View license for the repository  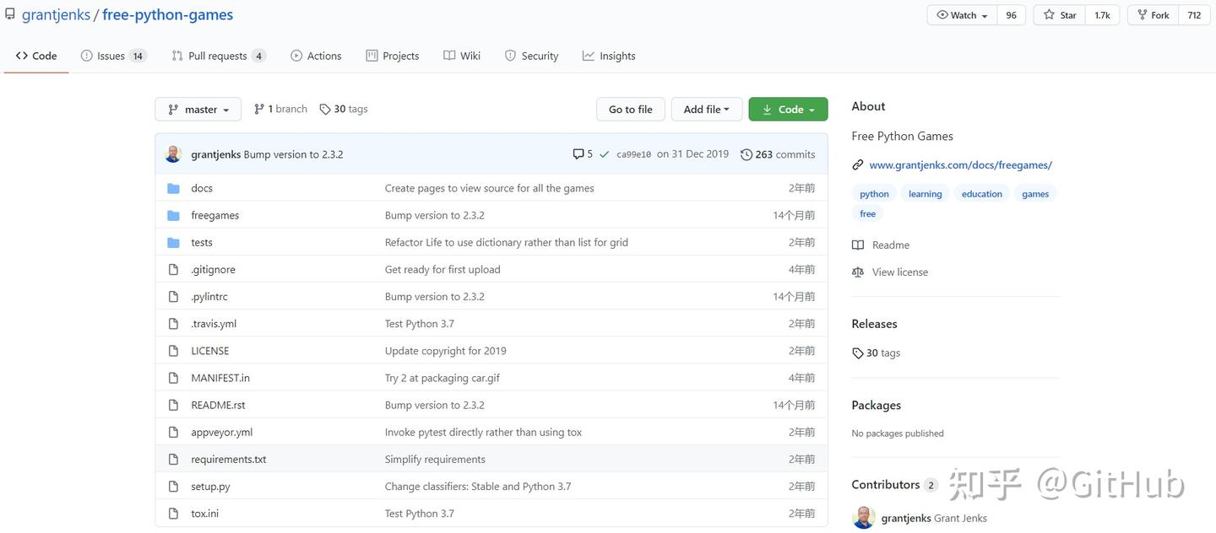899,272
